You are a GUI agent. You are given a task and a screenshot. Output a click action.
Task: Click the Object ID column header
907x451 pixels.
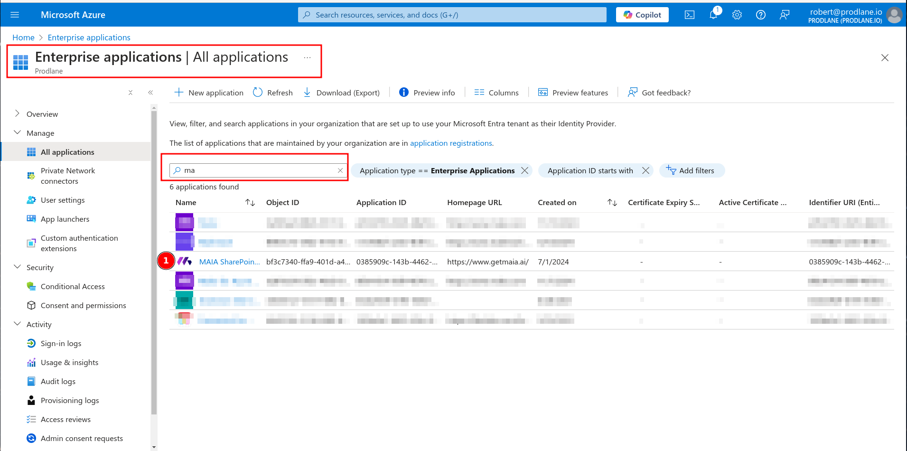tap(282, 203)
